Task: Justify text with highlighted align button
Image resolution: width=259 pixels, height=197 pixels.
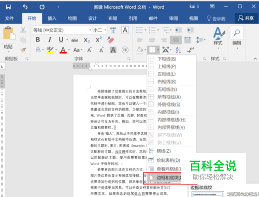Action: pyautogui.click(x=176, y=40)
